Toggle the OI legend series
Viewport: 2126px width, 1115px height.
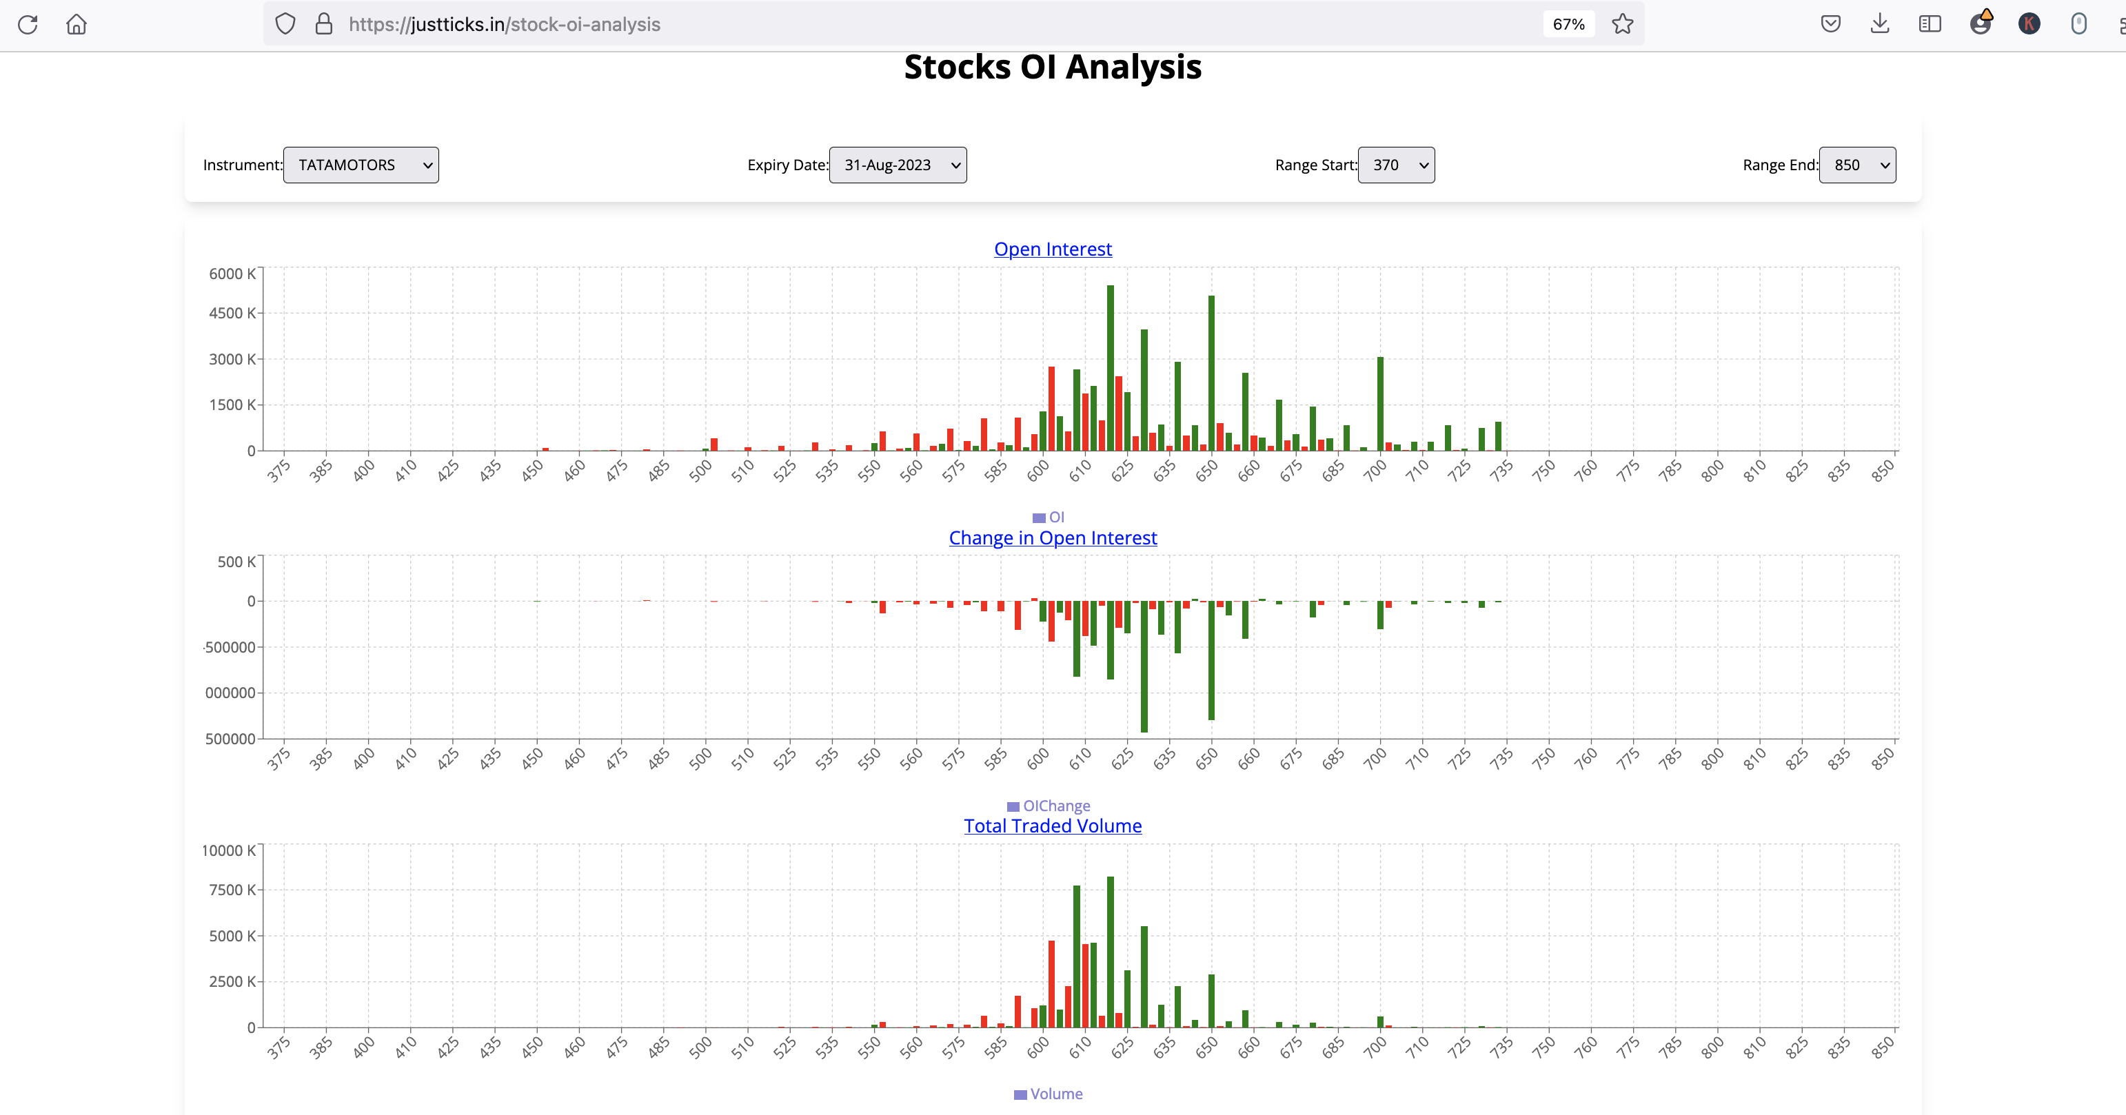(x=1048, y=517)
